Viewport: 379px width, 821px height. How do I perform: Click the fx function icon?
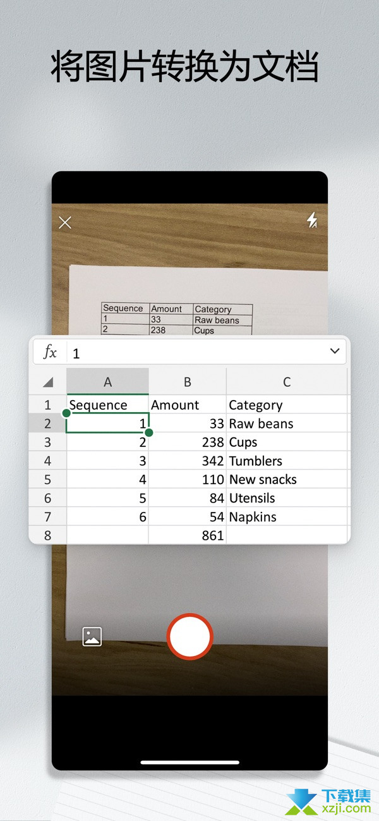pos(50,352)
